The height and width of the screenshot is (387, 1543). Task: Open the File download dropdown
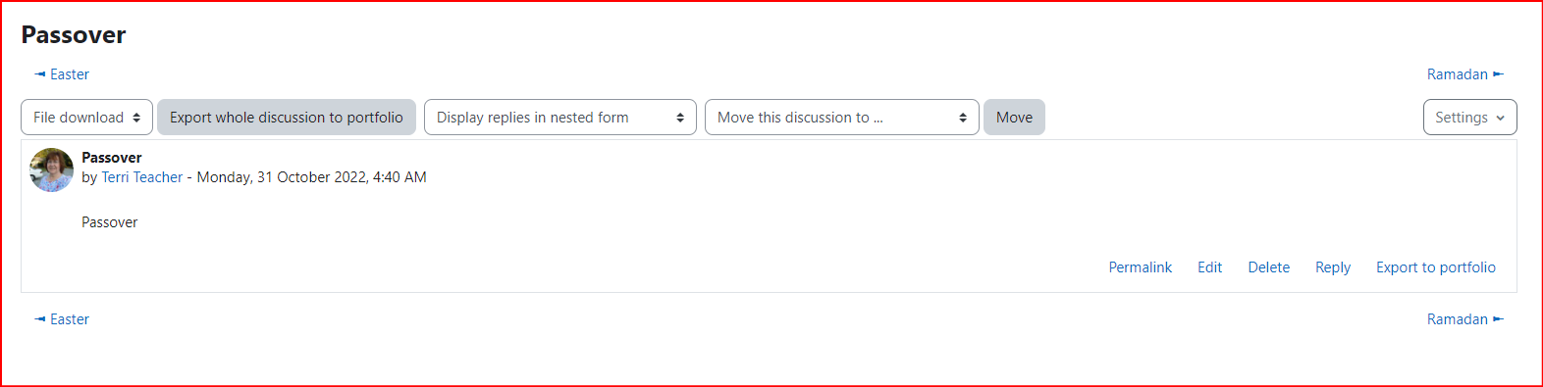86,118
